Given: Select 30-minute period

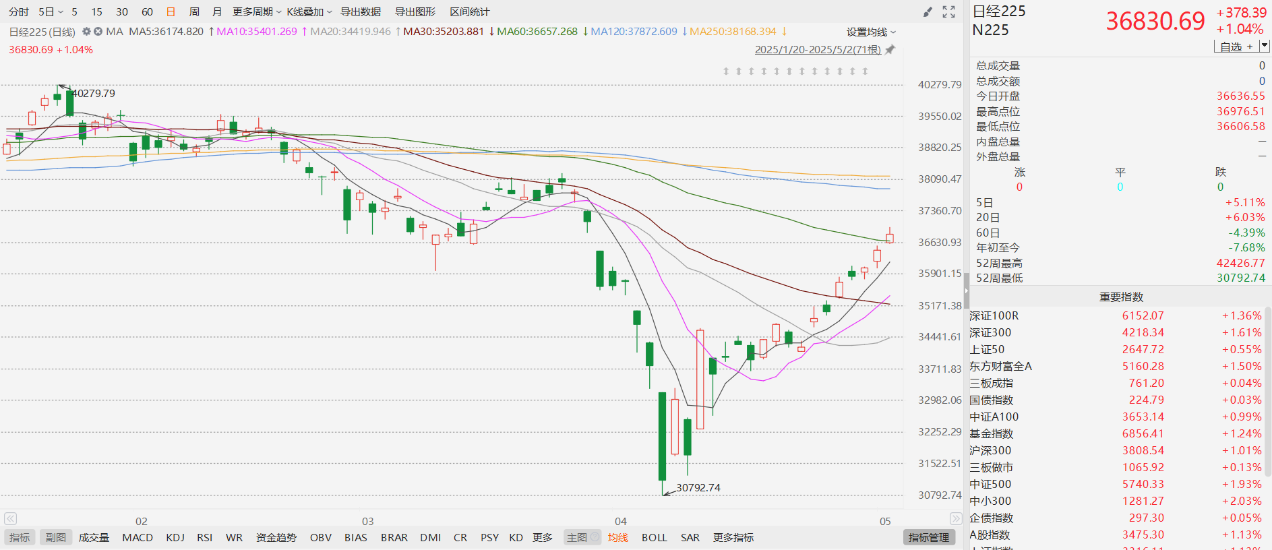Looking at the screenshot, I should coord(122,12).
